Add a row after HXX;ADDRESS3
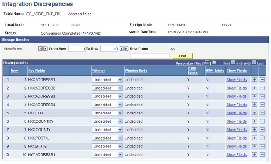Screen dimensions: 271x164 (x=254, y=96)
